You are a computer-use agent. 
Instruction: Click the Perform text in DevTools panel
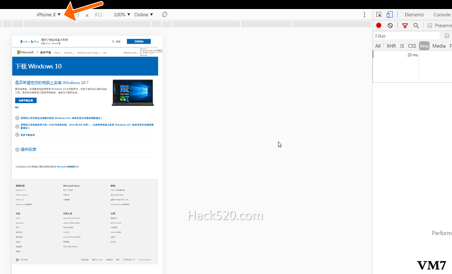pos(441,233)
